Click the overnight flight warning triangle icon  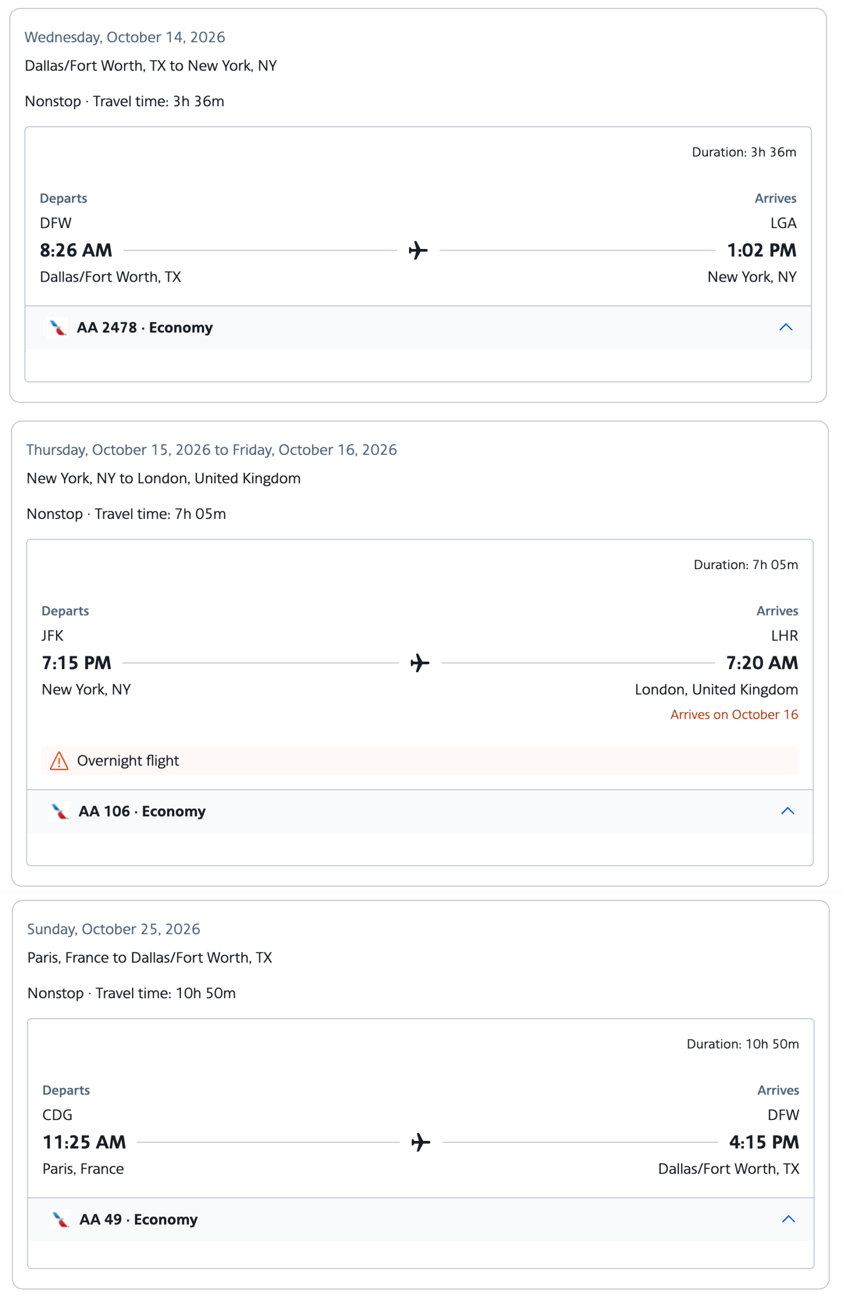pos(59,761)
